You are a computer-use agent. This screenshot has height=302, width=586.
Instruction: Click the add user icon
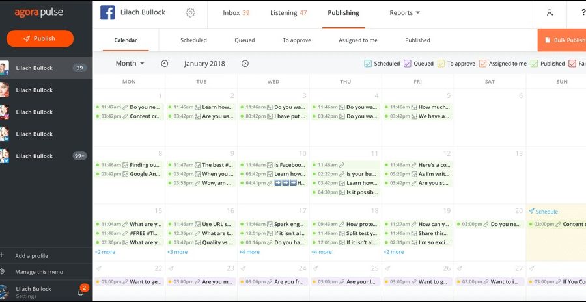click(x=550, y=13)
